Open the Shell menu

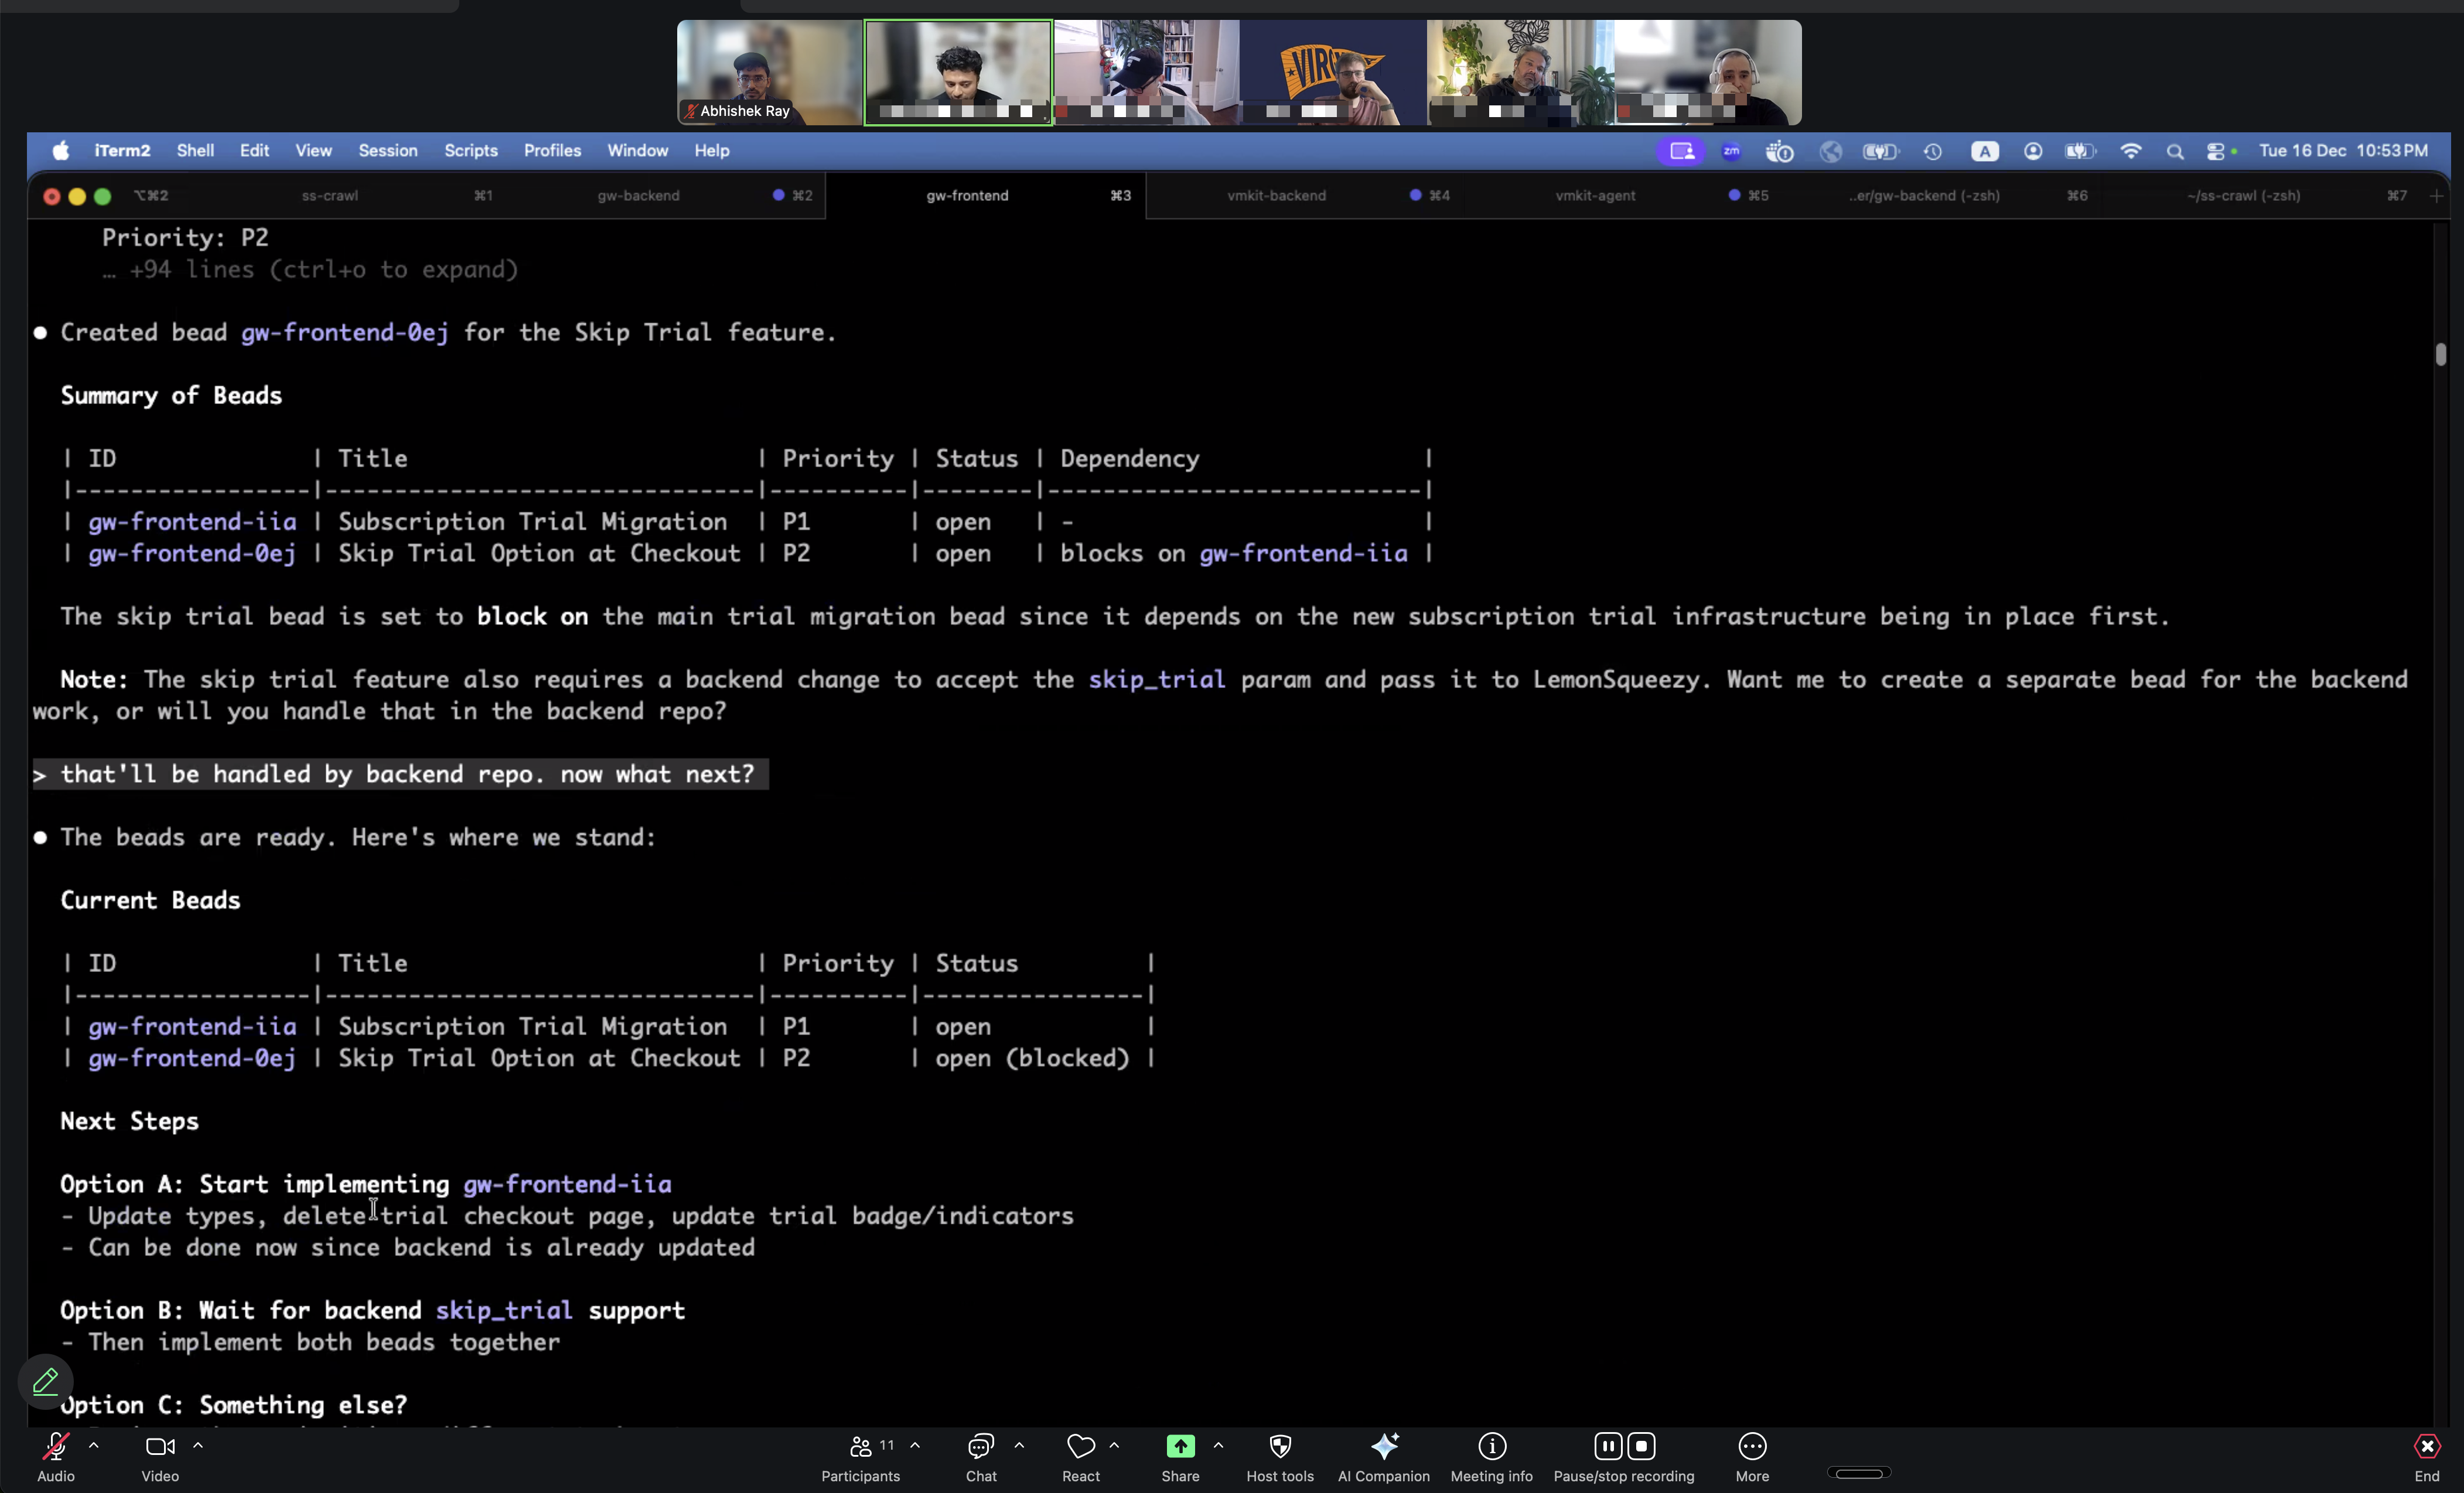[195, 151]
